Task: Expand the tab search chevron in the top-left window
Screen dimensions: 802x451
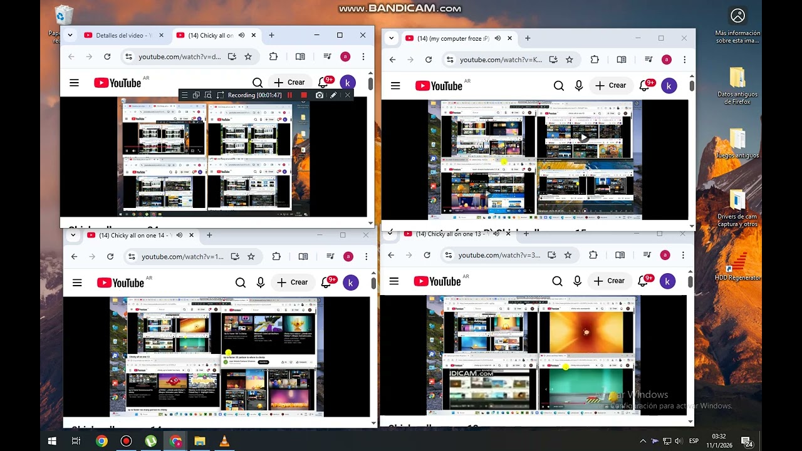Action: 70,36
